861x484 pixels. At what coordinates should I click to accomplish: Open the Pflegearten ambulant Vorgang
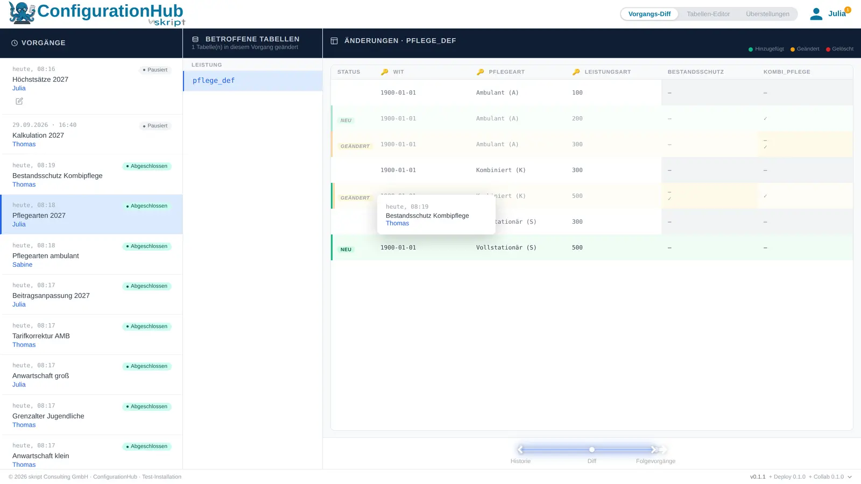[91, 255]
